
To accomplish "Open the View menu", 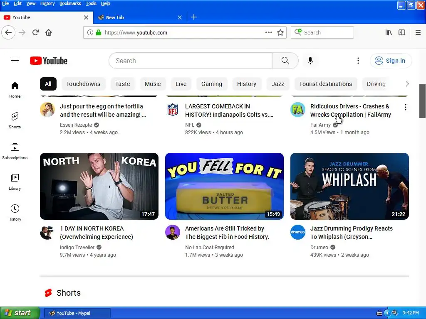I will [31, 3].
